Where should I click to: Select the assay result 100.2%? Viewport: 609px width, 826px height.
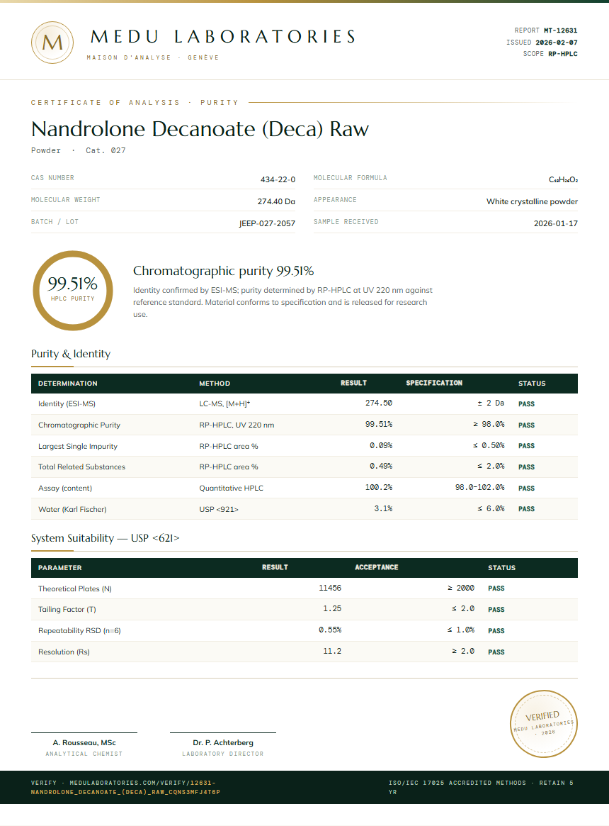[379, 487]
